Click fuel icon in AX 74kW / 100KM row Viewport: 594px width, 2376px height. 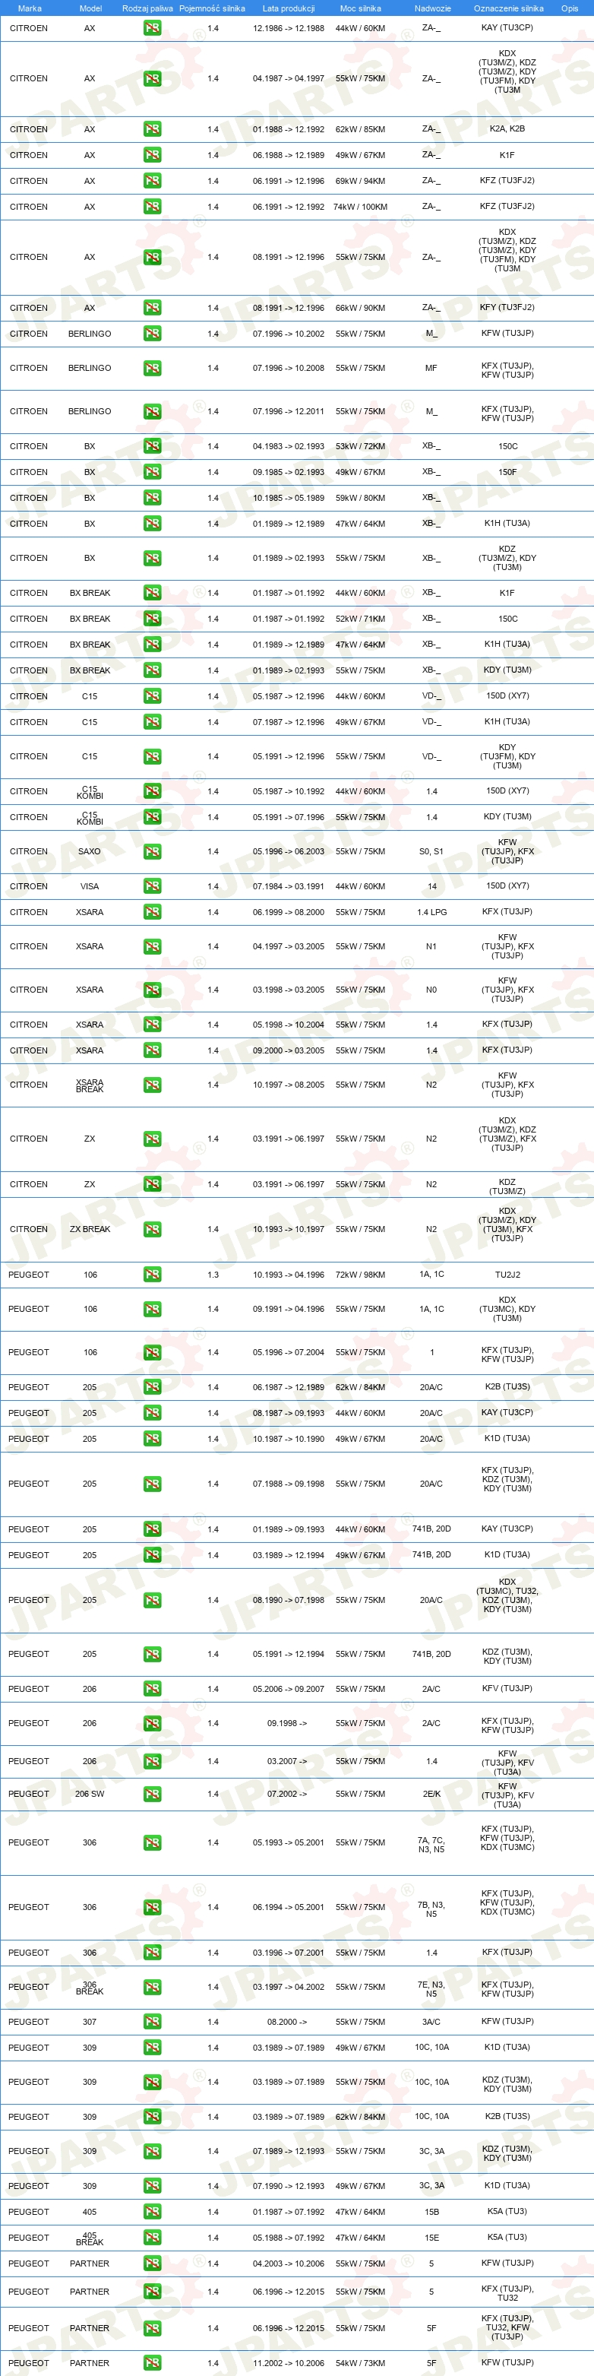(x=152, y=207)
